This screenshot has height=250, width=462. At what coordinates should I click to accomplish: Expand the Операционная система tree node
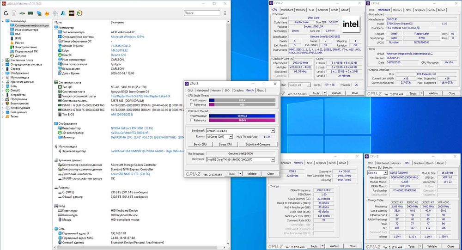[x=3, y=64]
